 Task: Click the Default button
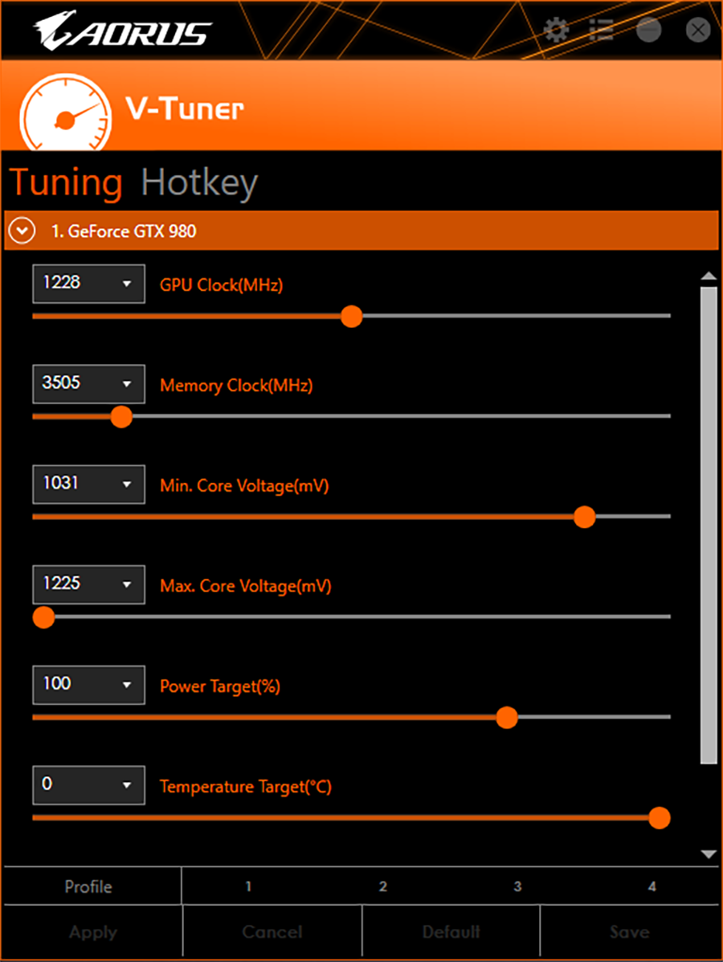pos(451,932)
